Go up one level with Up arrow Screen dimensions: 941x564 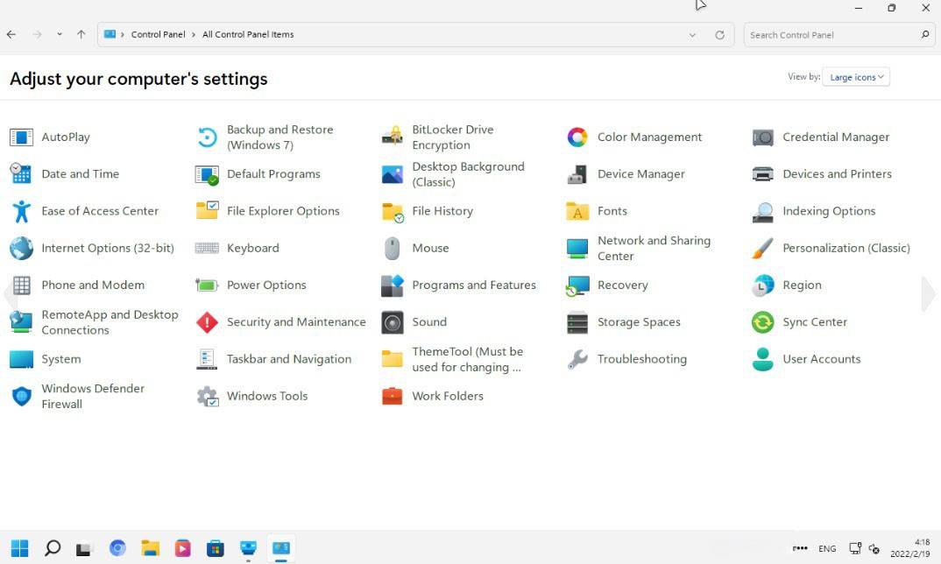coord(81,34)
